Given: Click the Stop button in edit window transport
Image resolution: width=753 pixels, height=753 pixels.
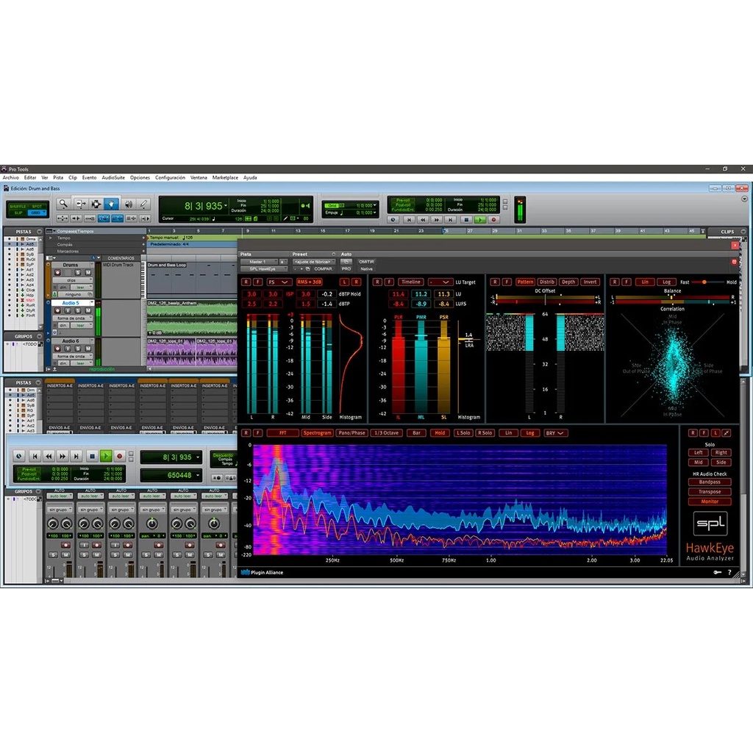Looking at the screenshot, I should pyautogui.click(x=465, y=219).
